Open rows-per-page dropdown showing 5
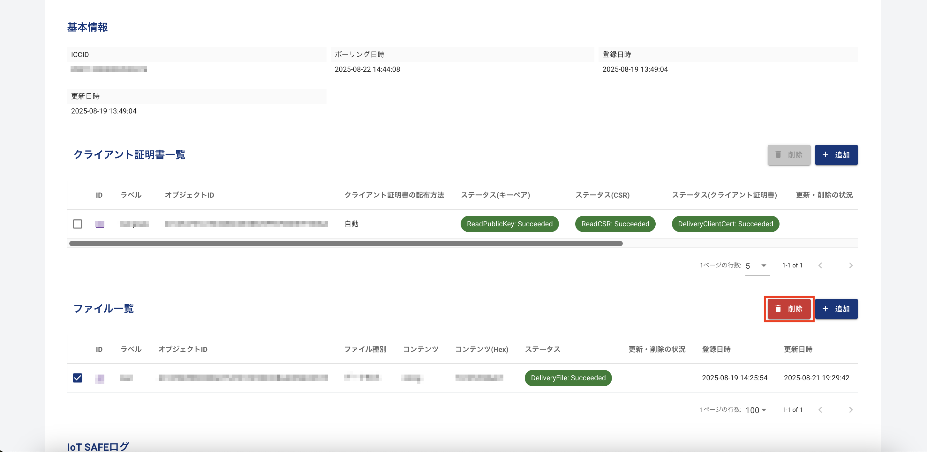The width and height of the screenshot is (927, 452). click(757, 266)
